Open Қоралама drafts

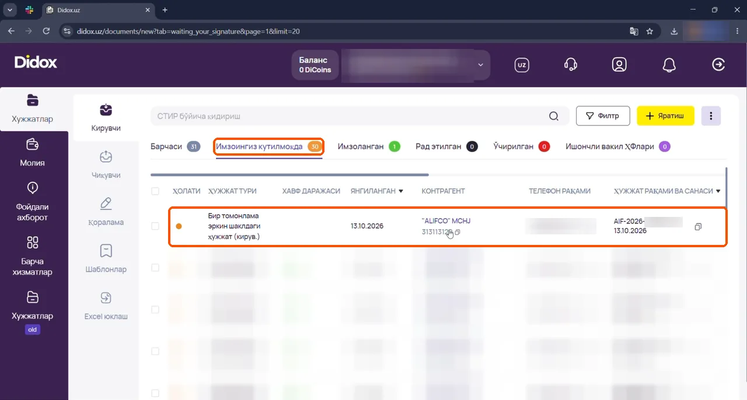pyautogui.click(x=106, y=212)
